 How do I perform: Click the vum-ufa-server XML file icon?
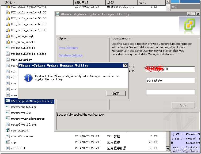(8, 136)
